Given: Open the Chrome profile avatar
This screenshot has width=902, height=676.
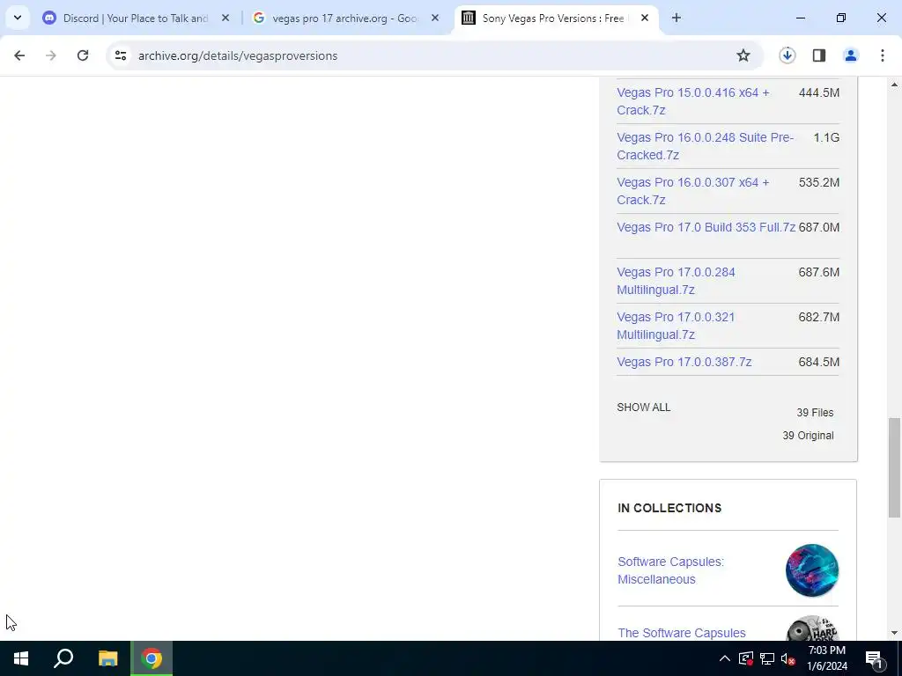Looking at the screenshot, I should point(851,55).
